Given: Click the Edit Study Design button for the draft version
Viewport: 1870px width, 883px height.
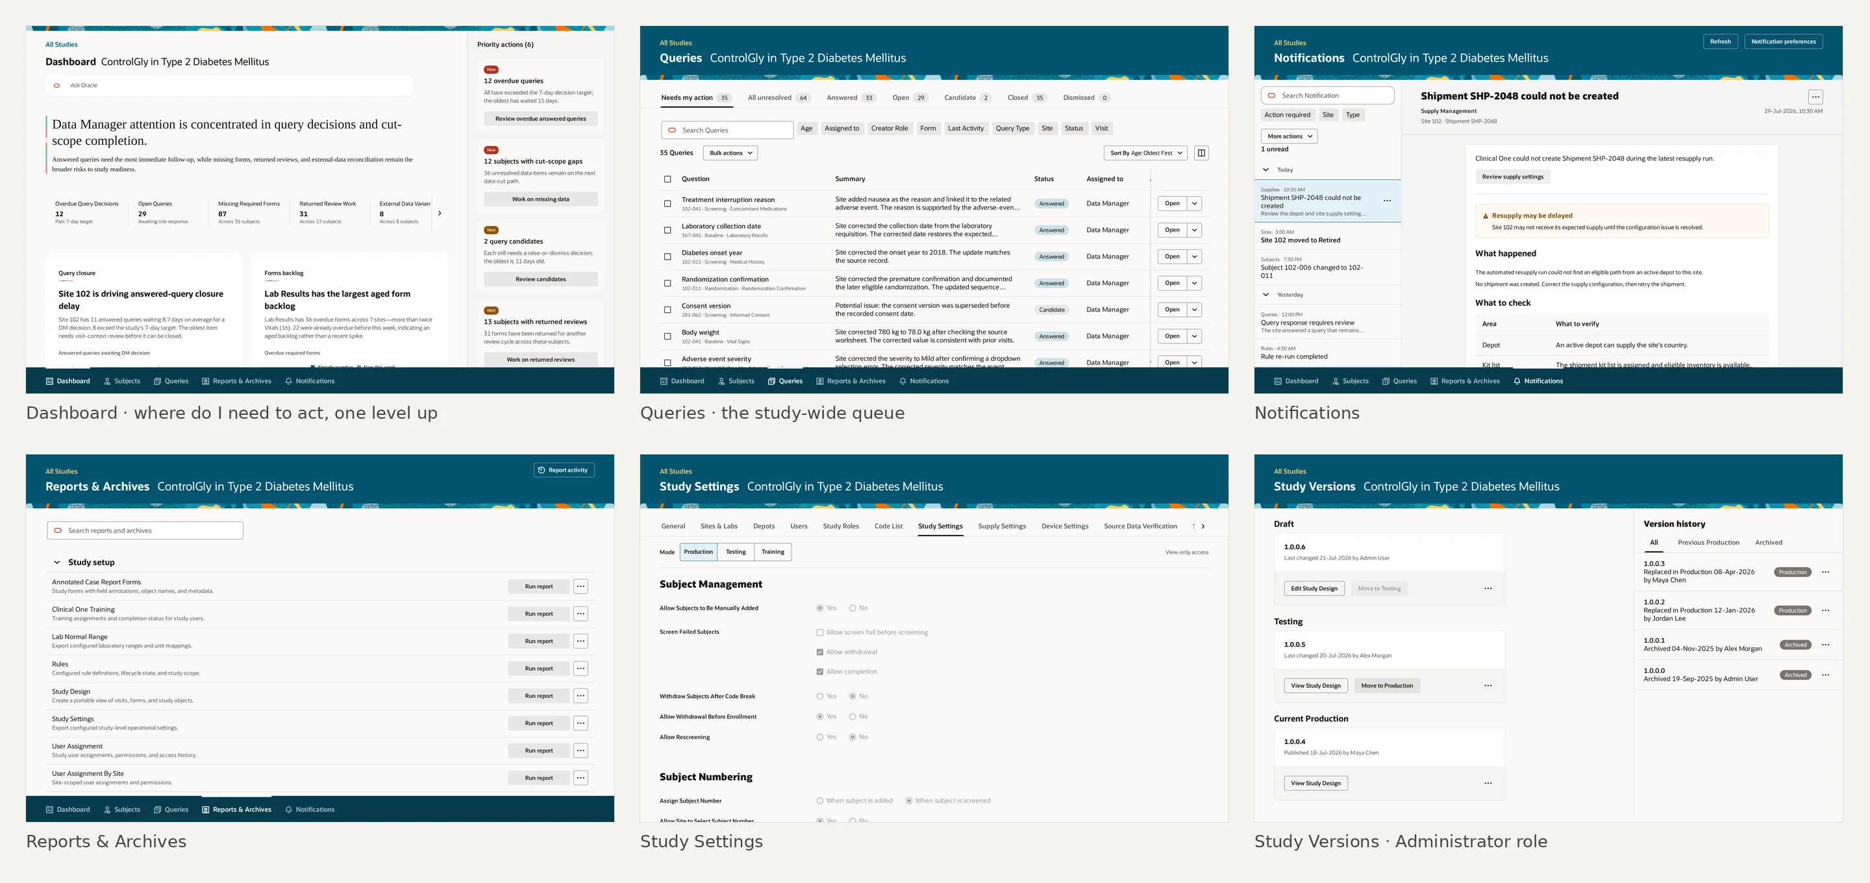Looking at the screenshot, I should [x=1314, y=589].
